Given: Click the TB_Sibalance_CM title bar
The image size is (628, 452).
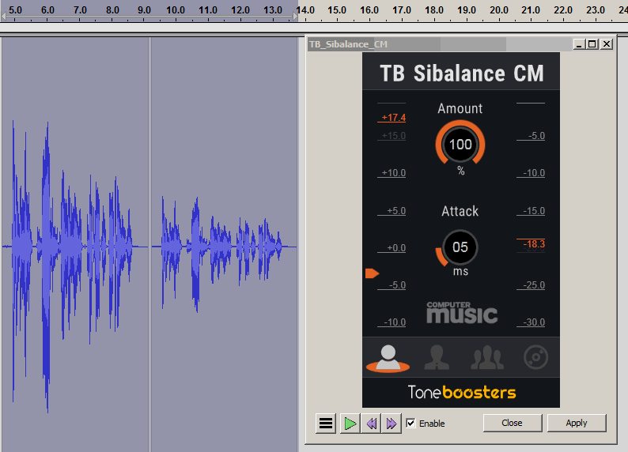Looking at the screenshot, I should (x=440, y=44).
